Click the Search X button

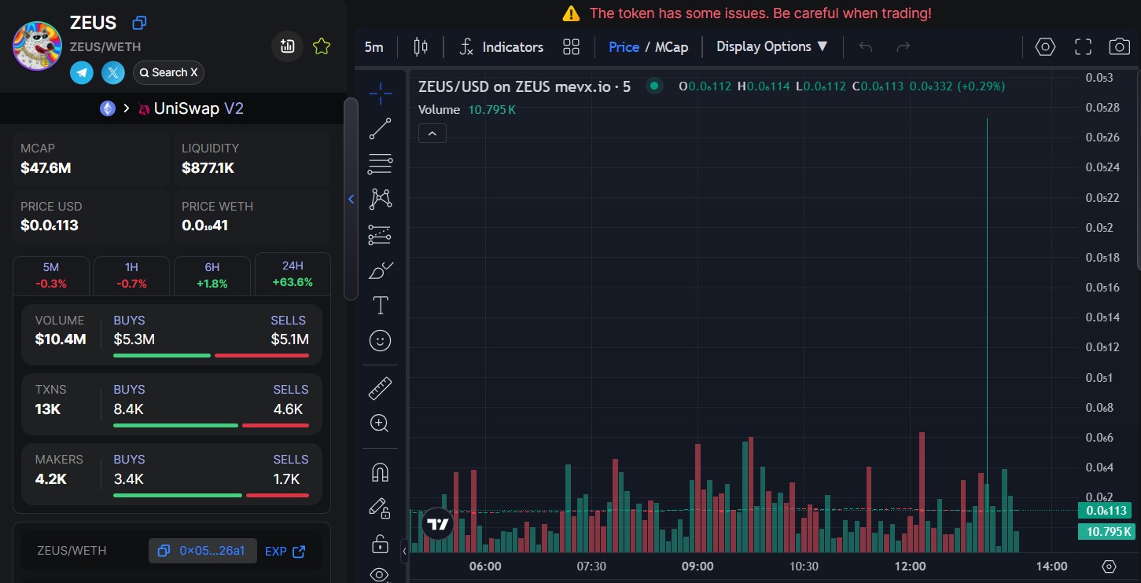[x=168, y=73]
